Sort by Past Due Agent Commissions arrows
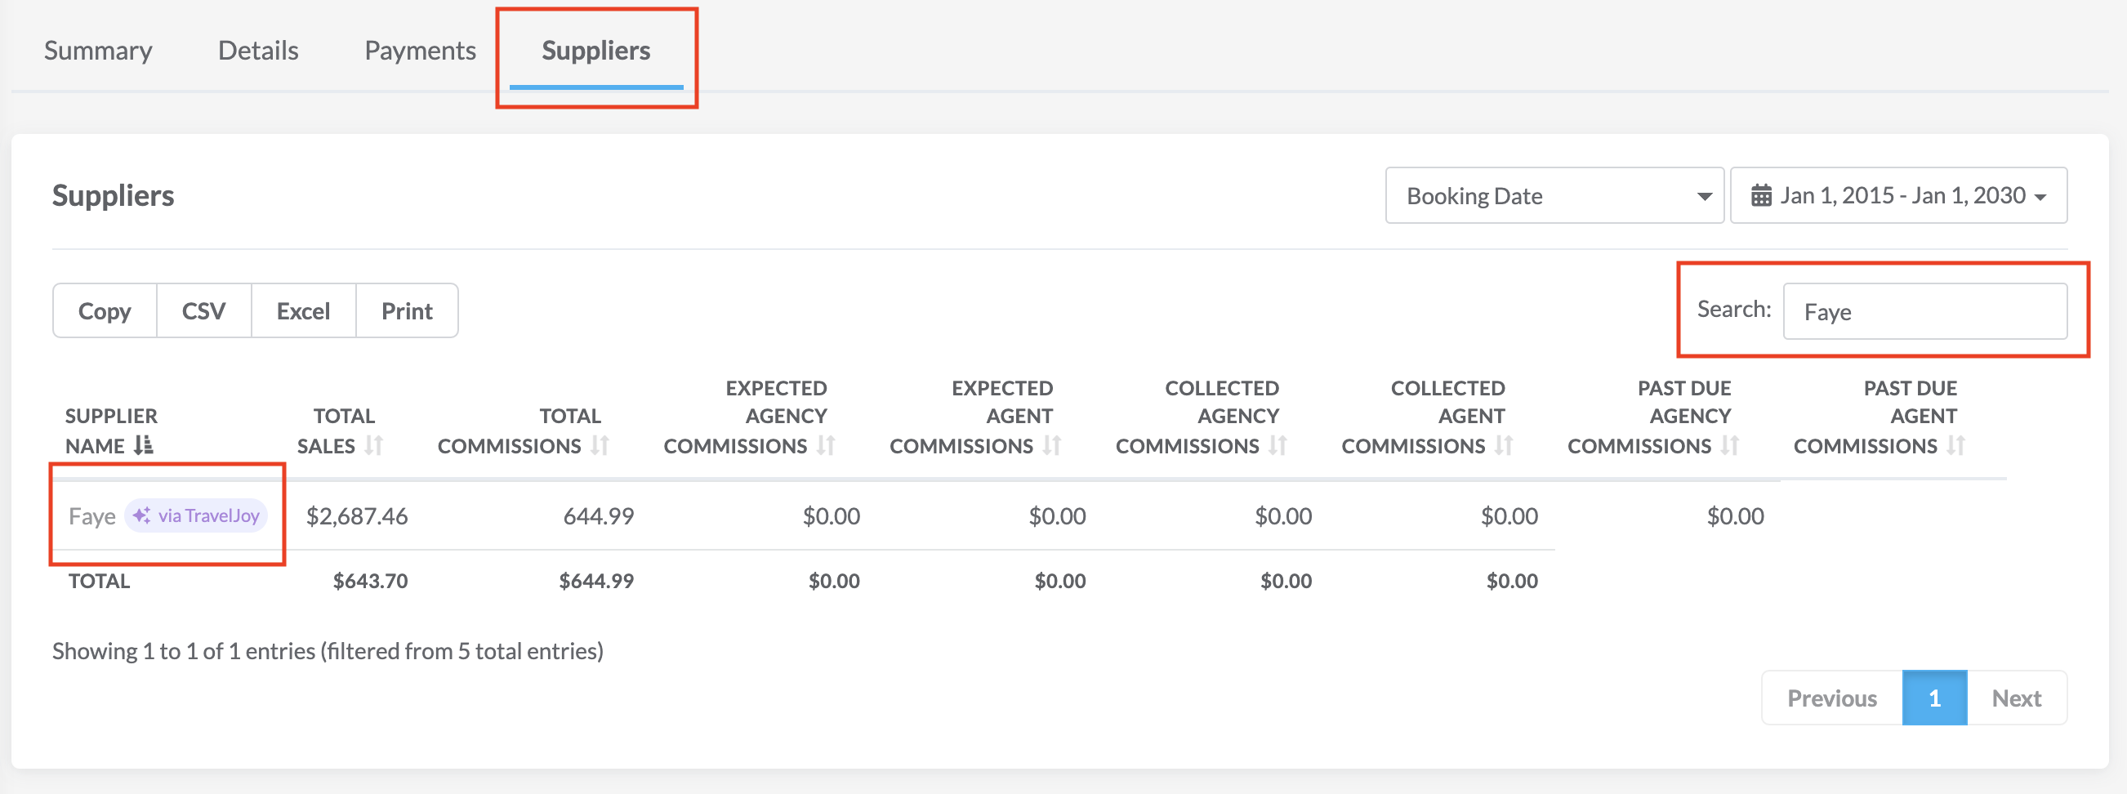Viewport: 2127px width, 794px height. click(1955, 446)
